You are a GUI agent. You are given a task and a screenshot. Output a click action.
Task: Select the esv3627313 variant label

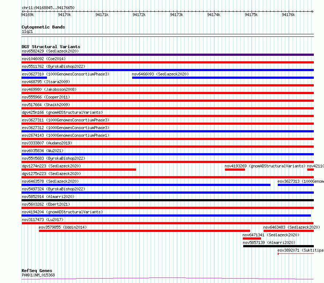coord(301,181)
